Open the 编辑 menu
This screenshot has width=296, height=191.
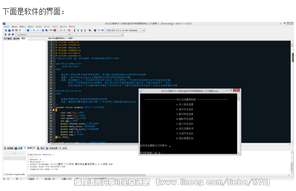15,27
